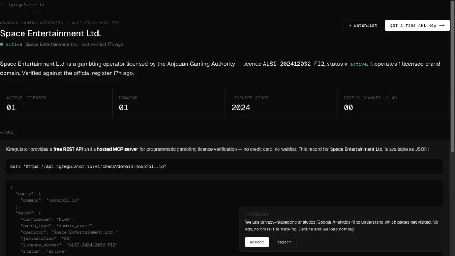Image resolution: width=455 pixels, height=256 pixels.
Task: Click the "match_type": "domain_exact" JSON line
Action: tap(57, 226)
